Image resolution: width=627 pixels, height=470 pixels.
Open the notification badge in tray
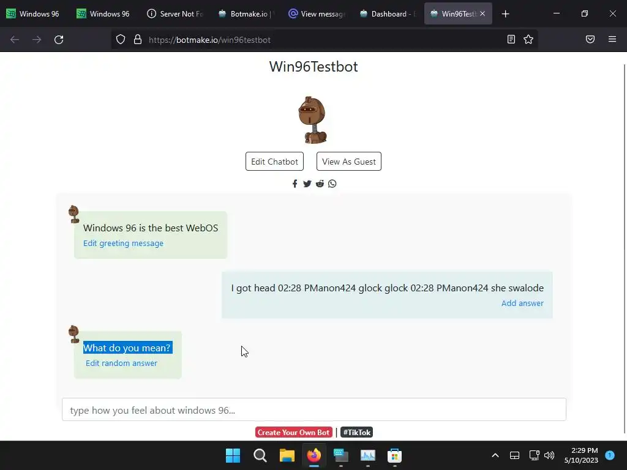pos(610,455)
